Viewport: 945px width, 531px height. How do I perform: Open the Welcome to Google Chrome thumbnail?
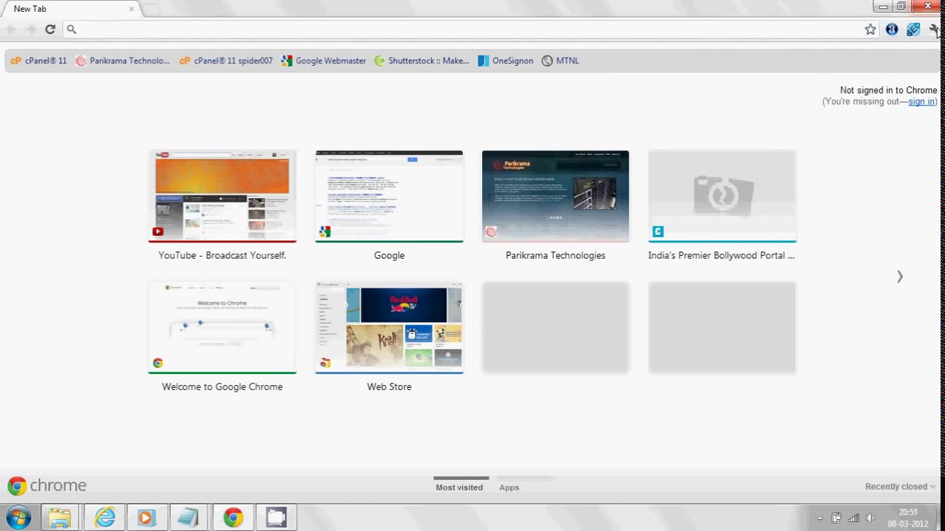tap(222, 327)
